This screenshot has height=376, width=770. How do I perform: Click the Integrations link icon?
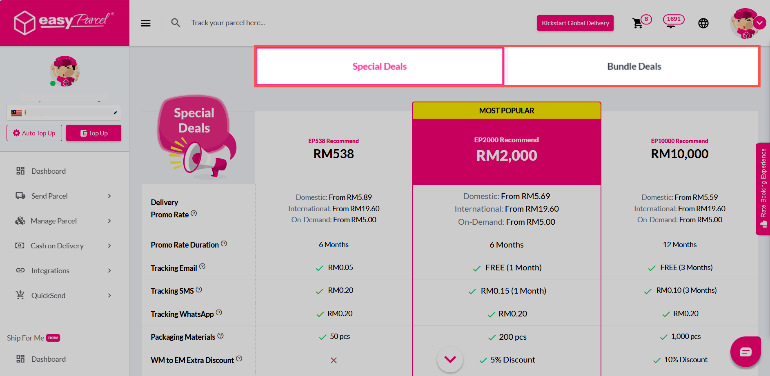point(20,270)
